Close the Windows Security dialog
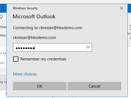 (122, 8)
